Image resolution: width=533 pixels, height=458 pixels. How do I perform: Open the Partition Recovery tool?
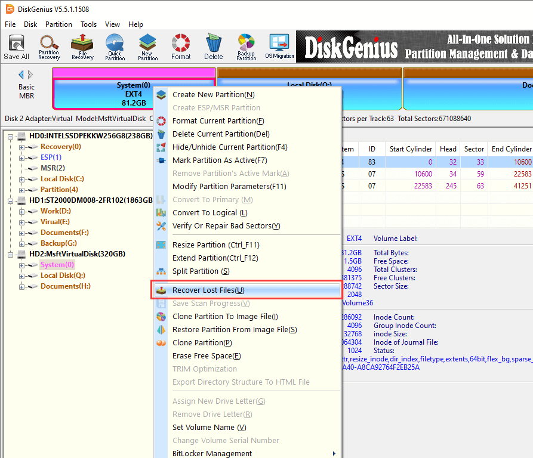tap(49, 47)
